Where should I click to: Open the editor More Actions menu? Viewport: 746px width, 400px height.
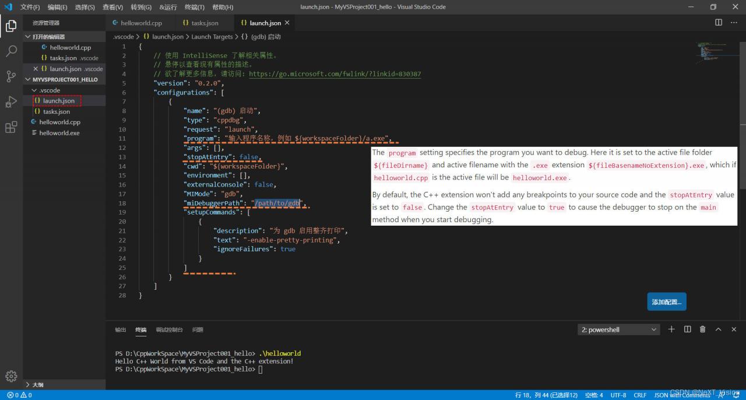click(x=734, y=23)
